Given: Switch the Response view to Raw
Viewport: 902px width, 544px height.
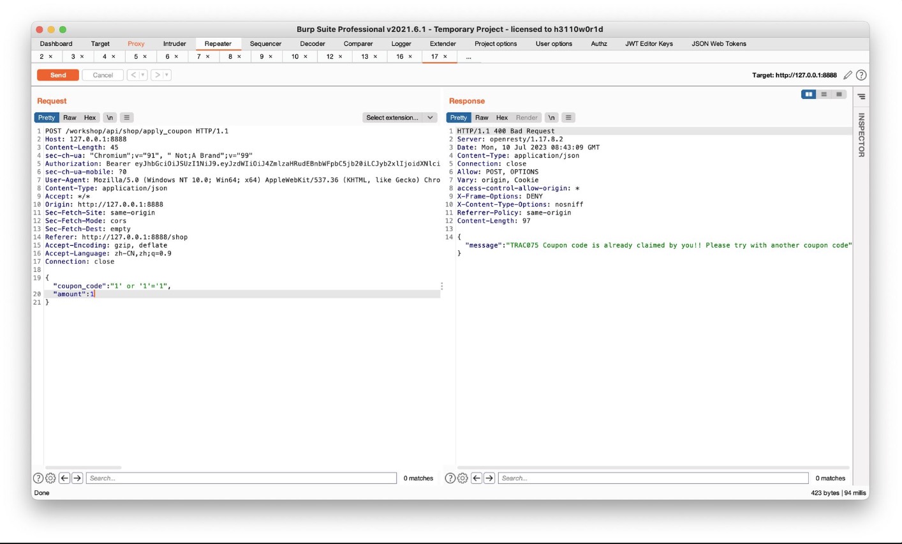Looking at the screenshot, I should pos(482,117).
